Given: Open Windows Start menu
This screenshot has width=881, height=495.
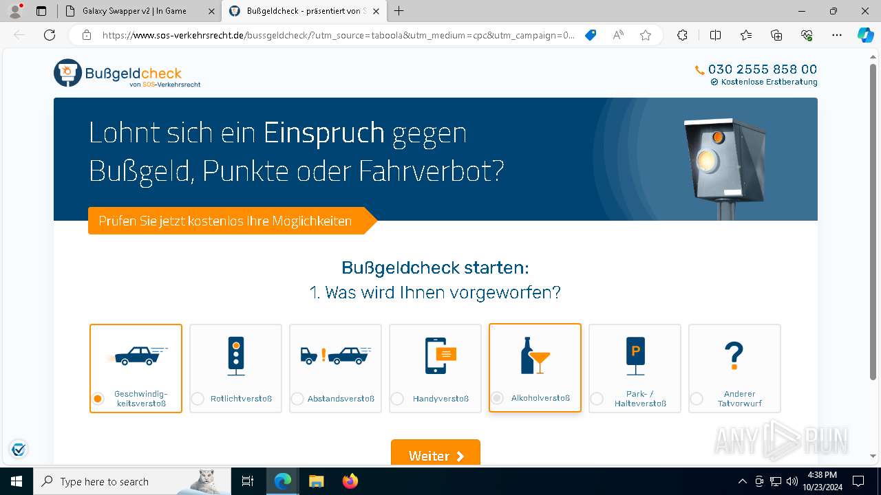Looking at the screenshot, I should coord(16,481).
